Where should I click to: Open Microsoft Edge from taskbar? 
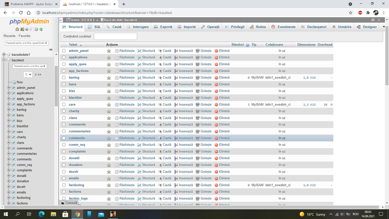[42, 214]
